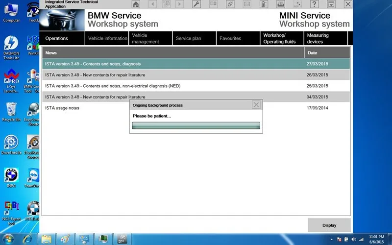
Task: Click the 26/03/2015 date cell
Action: click(x=317, y=75)
